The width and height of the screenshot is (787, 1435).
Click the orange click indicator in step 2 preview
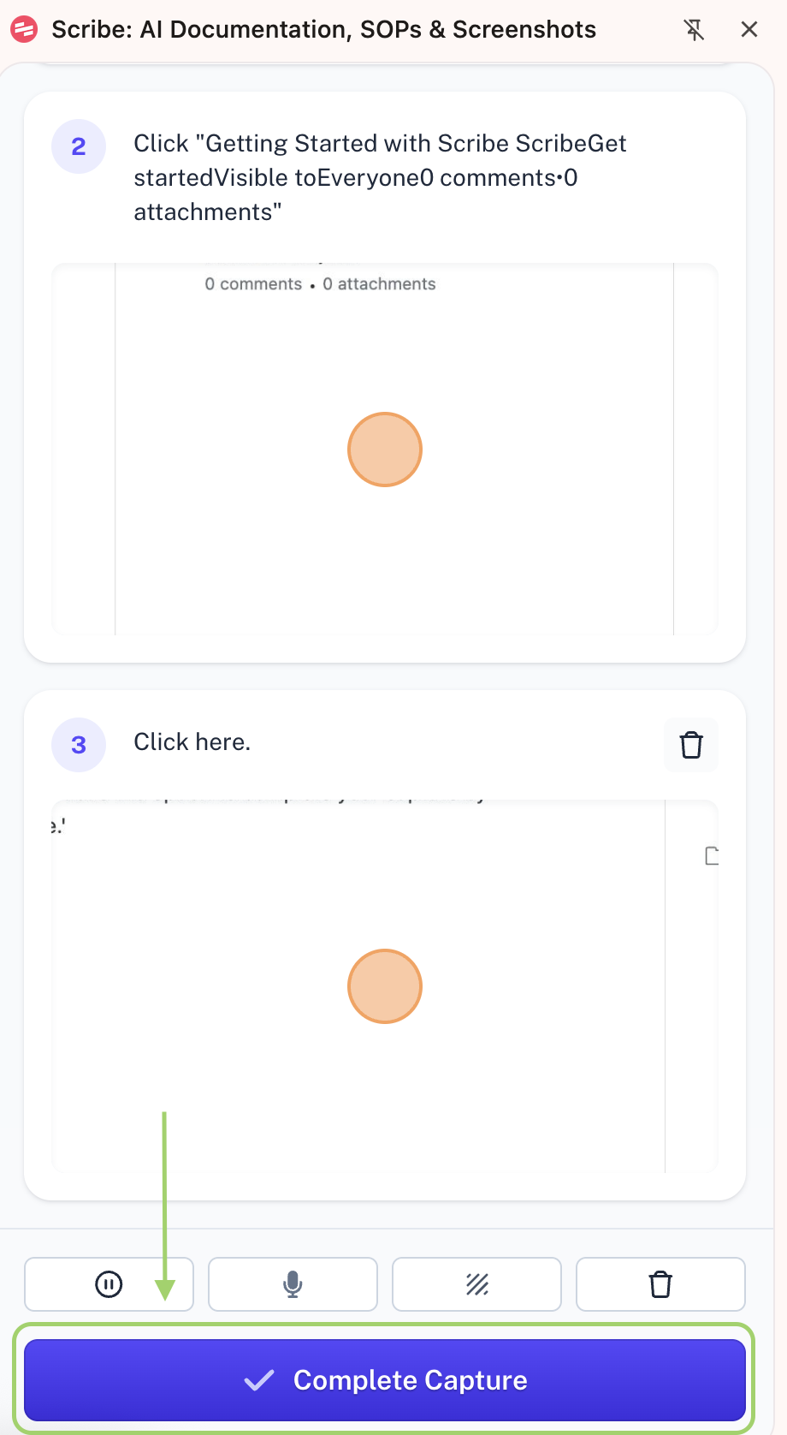point(385,450)
